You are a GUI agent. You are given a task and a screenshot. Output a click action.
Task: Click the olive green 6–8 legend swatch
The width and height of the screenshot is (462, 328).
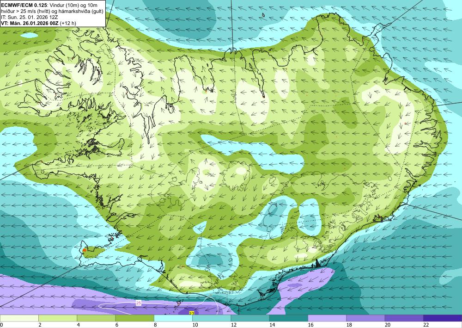pos(134,318)
